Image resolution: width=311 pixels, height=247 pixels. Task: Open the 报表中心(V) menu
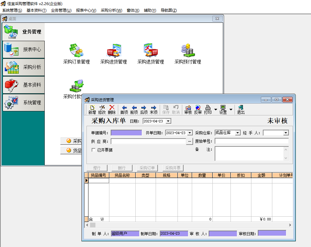coord(86,10)
